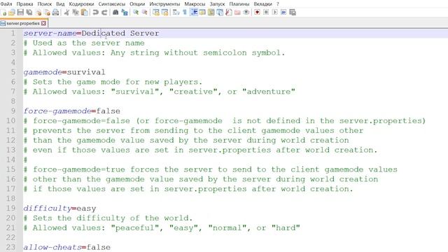This screenshot has width=448, height=252.
Task: Toggle word wrap
Action: click(176, 13)
